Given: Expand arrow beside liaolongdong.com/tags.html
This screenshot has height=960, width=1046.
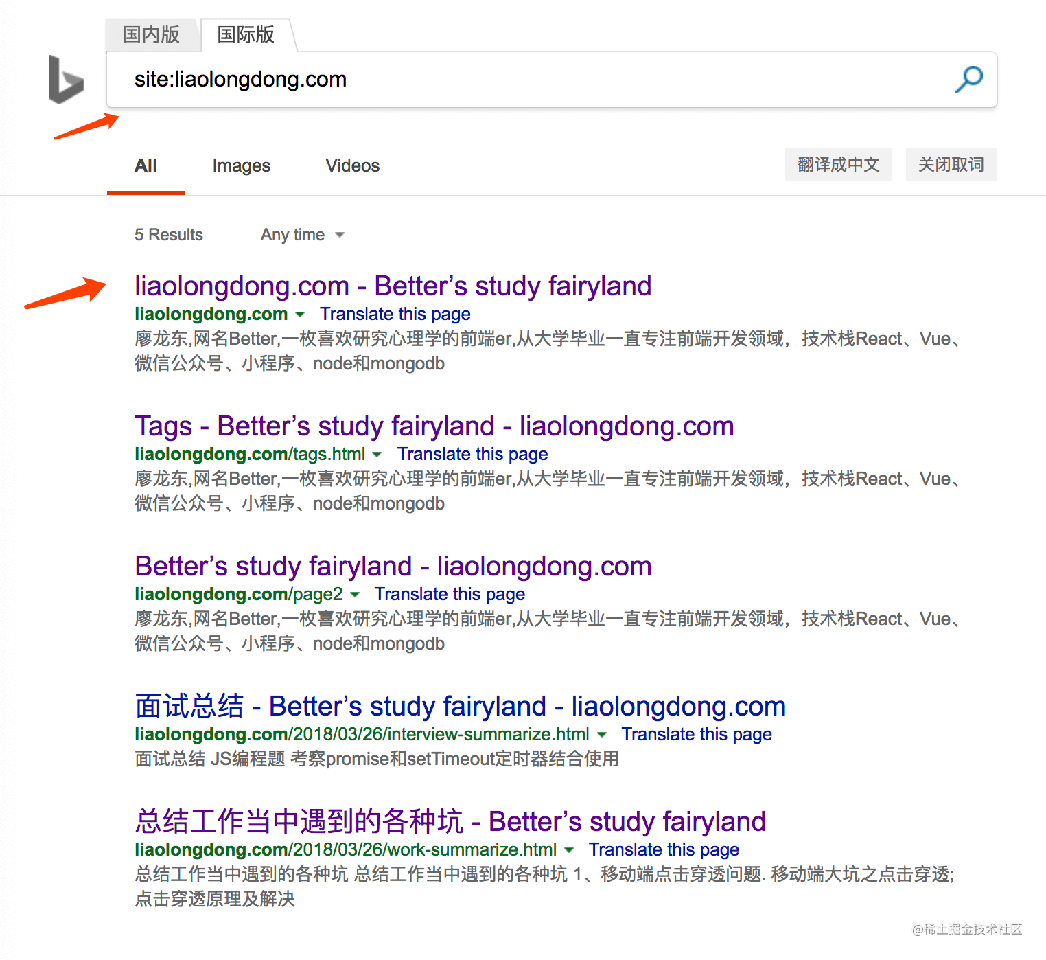Looking at the screenshot, I should click(377, 455).
